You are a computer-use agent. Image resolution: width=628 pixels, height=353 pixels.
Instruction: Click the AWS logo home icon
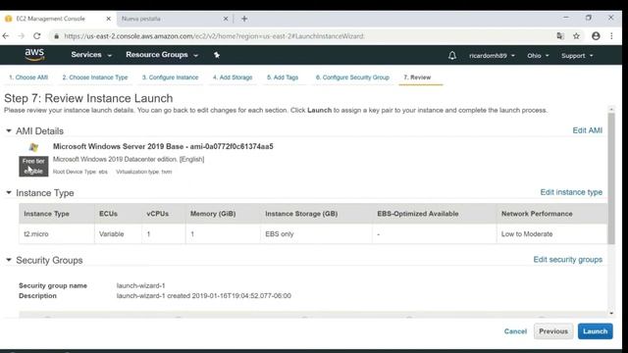click(x=34, y=55)
